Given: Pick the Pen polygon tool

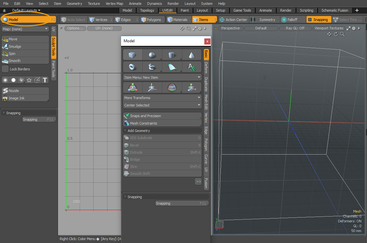Looking at the screenshot, I should point(172,67).
